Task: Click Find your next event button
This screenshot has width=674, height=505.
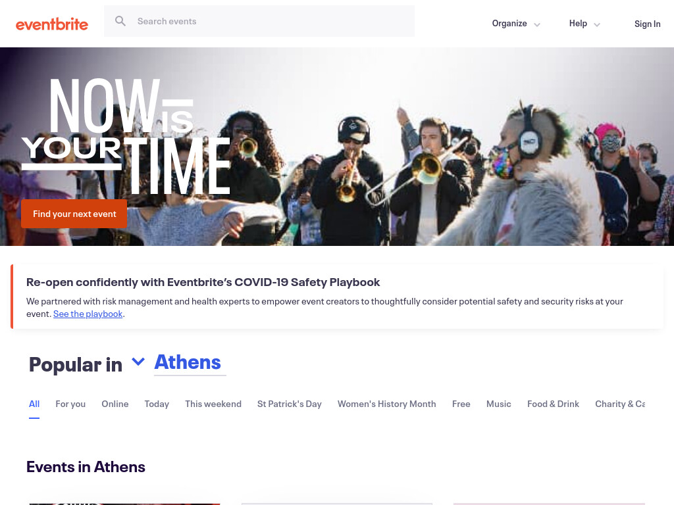Action: point(74,214)
